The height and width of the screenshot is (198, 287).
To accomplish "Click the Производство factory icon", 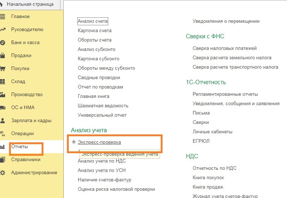I will pyautogui.click(x=3, y=94).
